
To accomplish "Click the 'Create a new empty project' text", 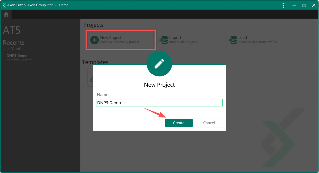I will coord(119,42).
